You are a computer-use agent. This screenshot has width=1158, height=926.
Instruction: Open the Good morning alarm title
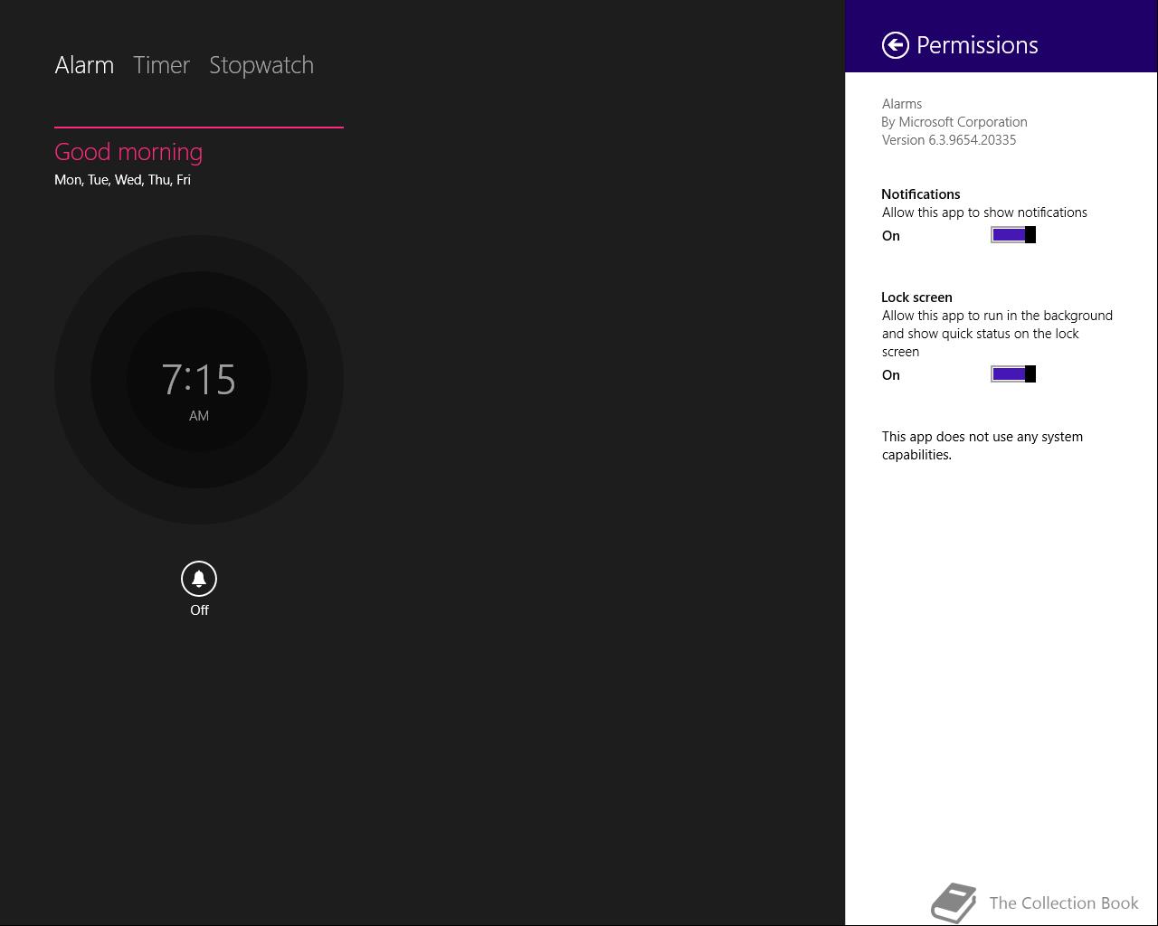point(128,152)
